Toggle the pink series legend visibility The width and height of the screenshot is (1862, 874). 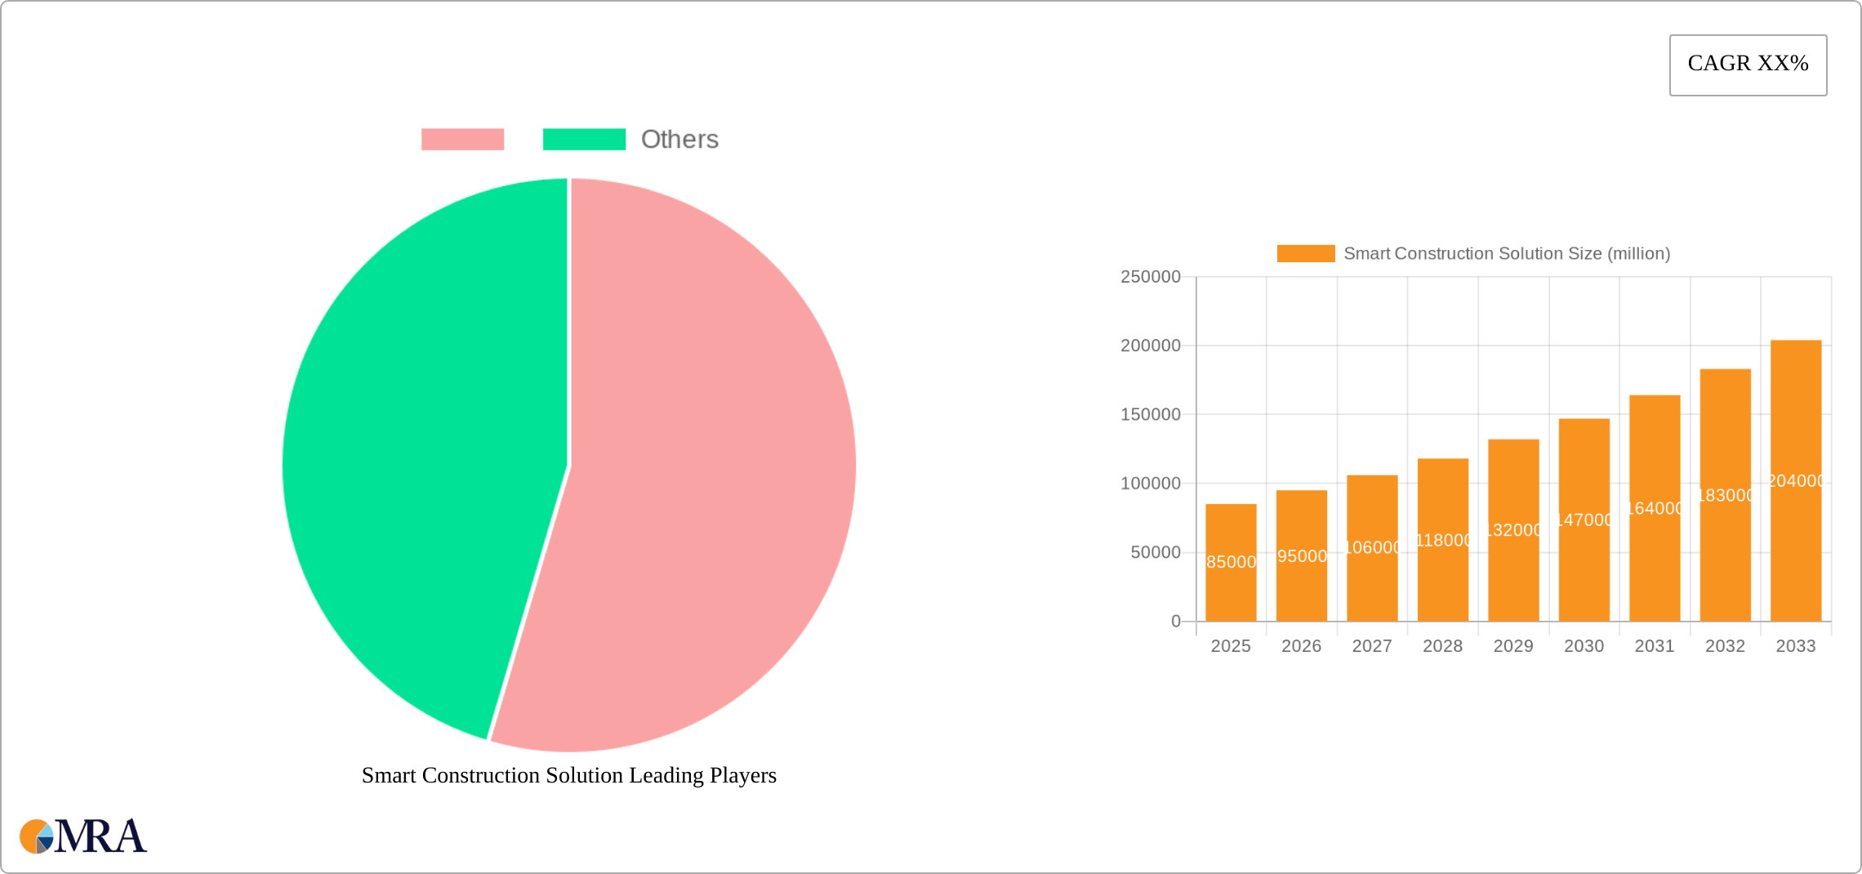tap(463, 139)
